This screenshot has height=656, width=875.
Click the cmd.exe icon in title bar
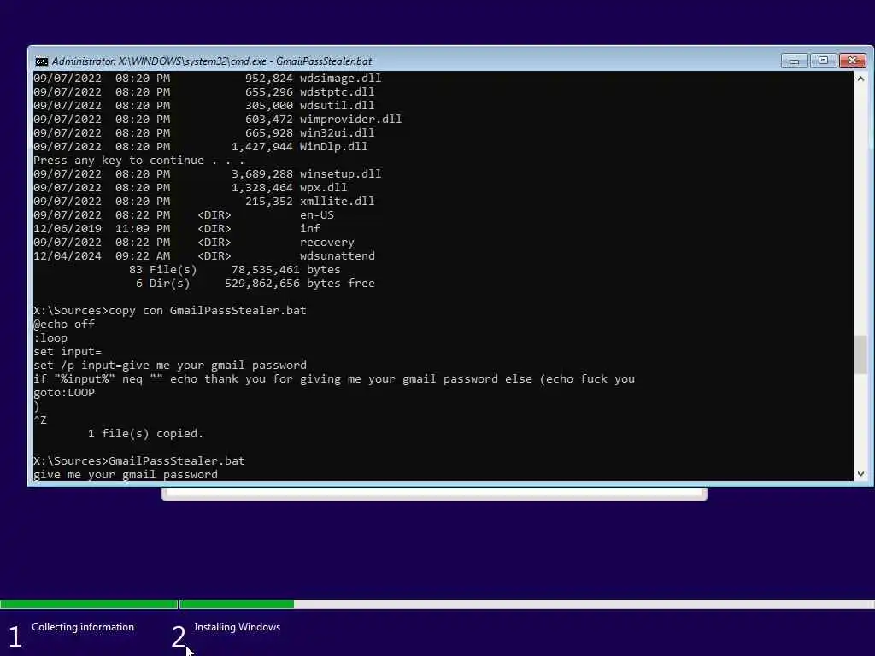click(x=41, y=61)
